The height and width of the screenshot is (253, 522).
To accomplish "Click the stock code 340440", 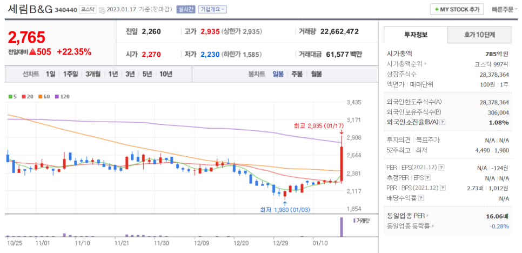I will tap(65, 10).
